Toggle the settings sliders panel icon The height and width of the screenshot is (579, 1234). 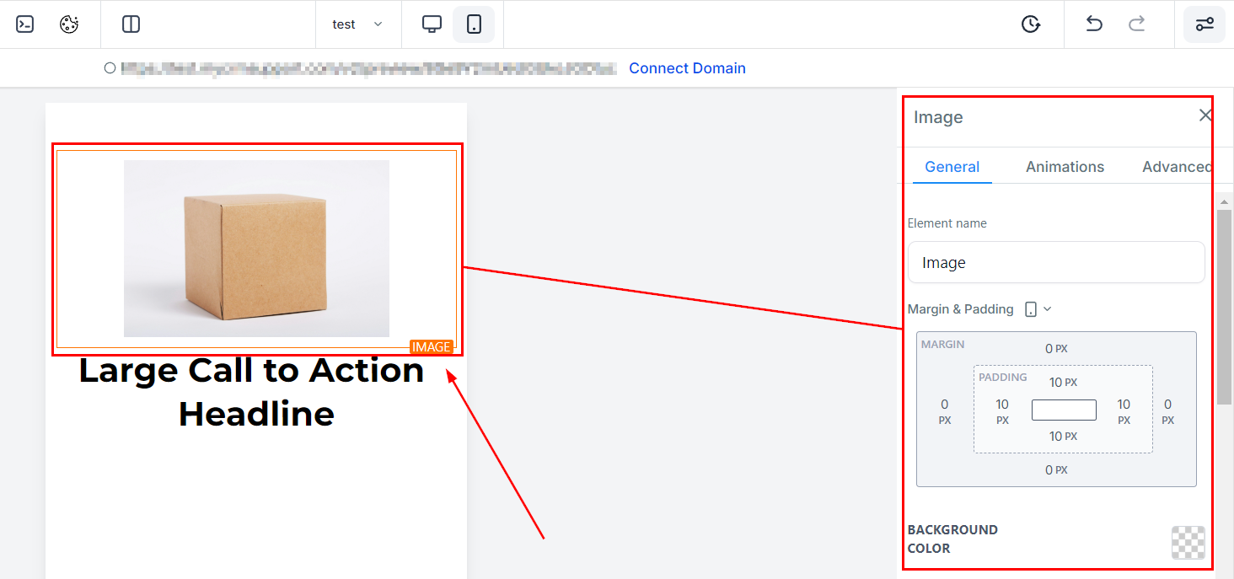click(x=1204, y=24)
